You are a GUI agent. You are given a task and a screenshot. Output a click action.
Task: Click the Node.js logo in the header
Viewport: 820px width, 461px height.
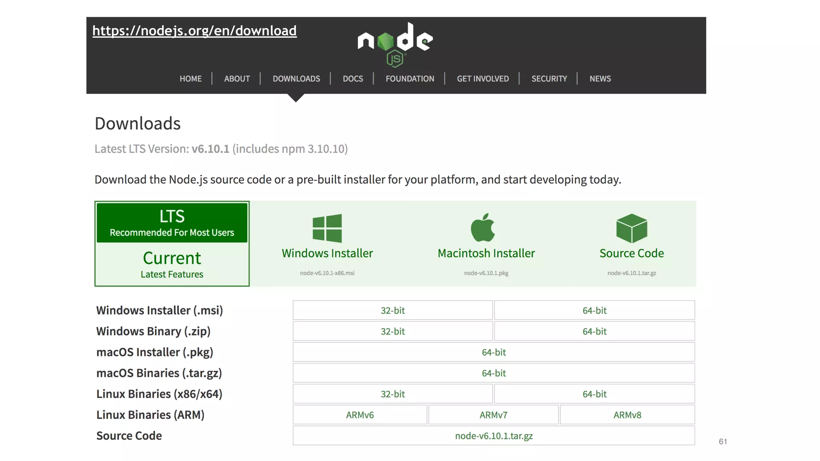[395, 44]
